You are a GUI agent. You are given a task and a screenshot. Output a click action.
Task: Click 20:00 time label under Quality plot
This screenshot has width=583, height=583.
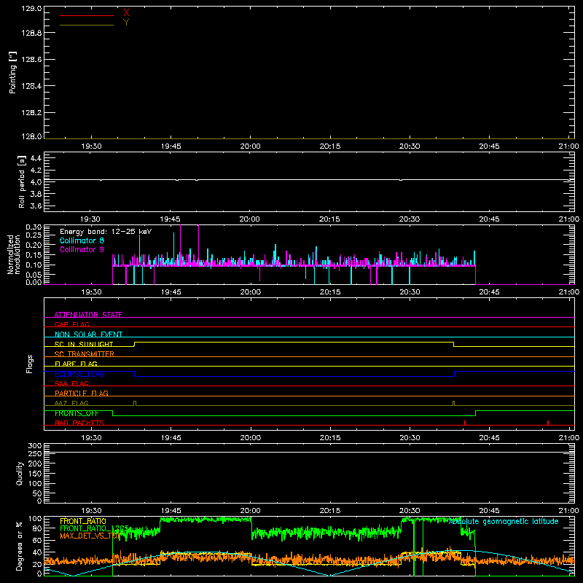250,511
